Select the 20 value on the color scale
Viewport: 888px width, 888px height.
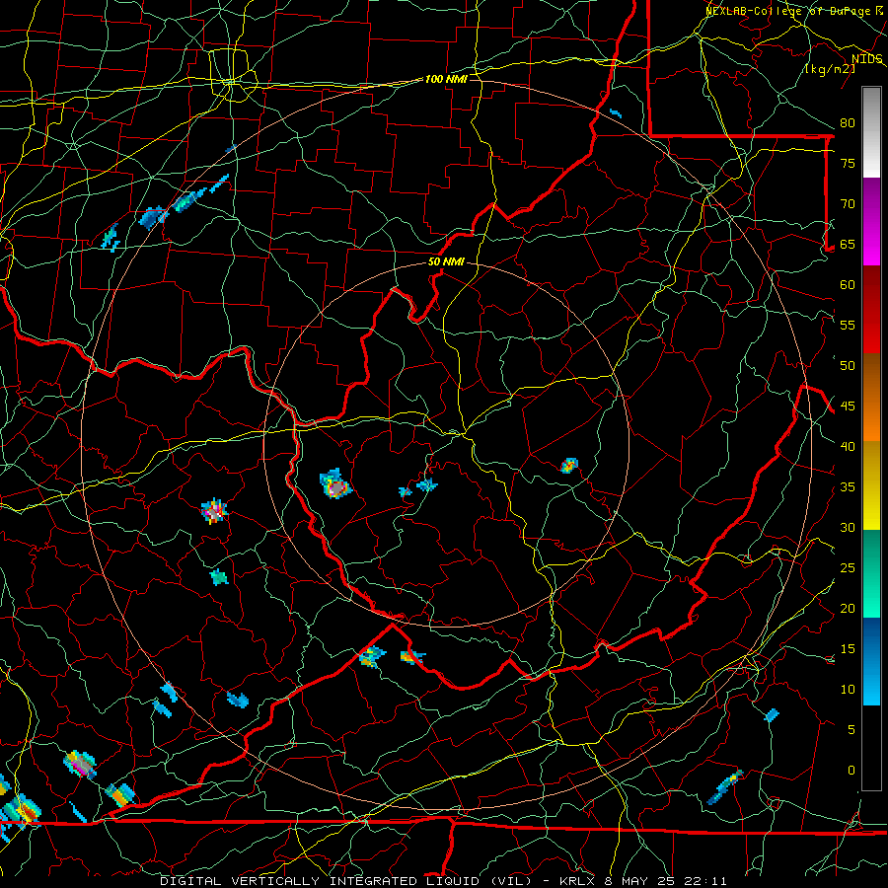[848, 608]
